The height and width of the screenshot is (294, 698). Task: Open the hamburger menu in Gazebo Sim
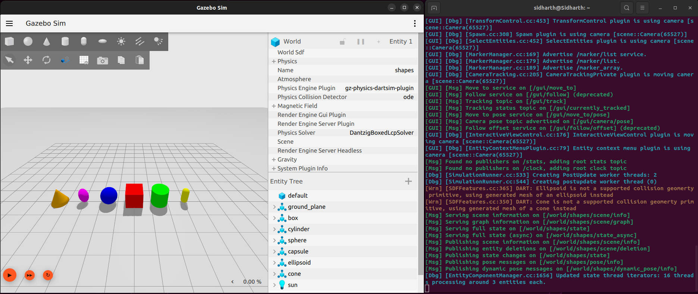point(9,23)
